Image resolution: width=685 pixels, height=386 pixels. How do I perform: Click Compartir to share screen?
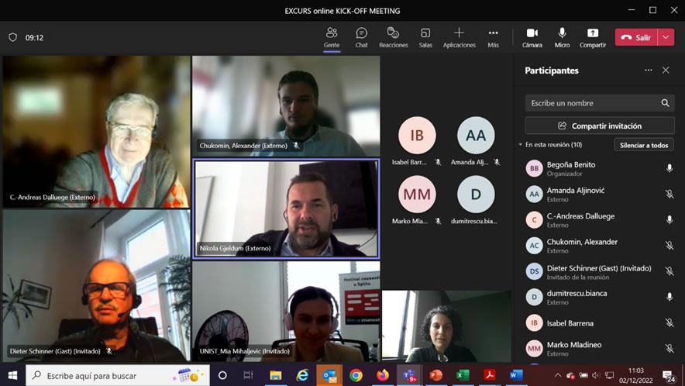(x=593, y=38)
